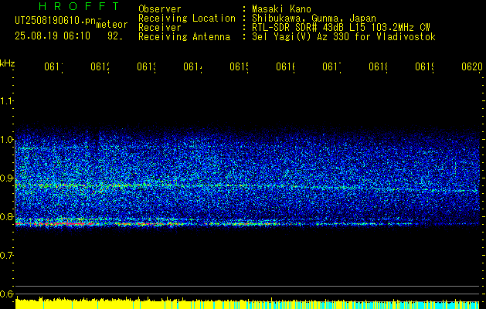486x309 pixels.
Task: Select the UT2508190610.pn file name
Action: coord(55,21)
